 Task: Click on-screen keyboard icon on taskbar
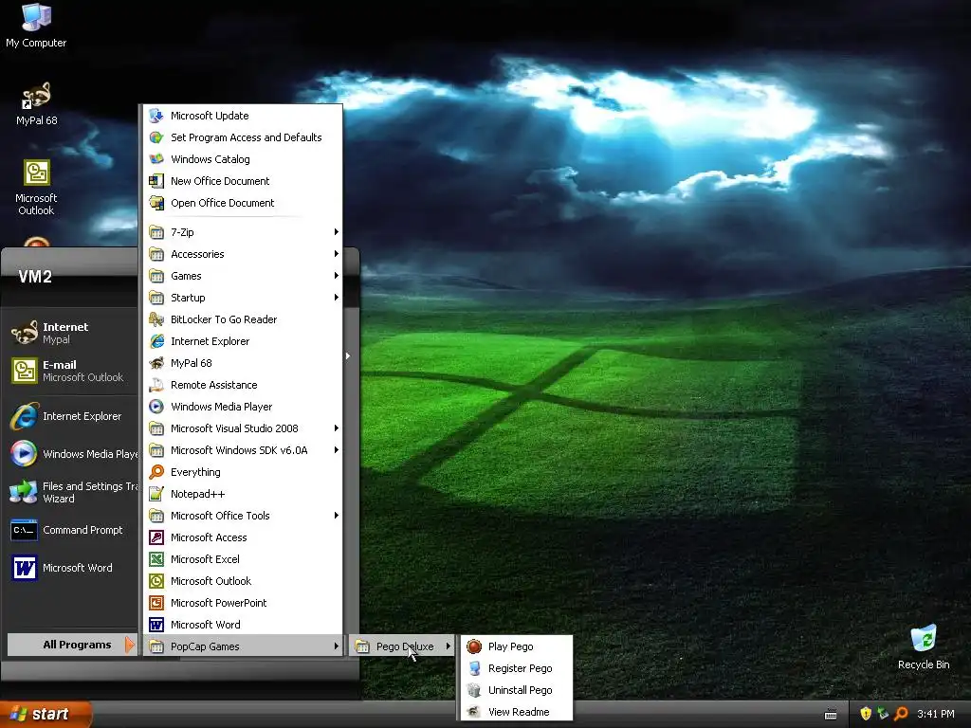click(x=831, y=715)
